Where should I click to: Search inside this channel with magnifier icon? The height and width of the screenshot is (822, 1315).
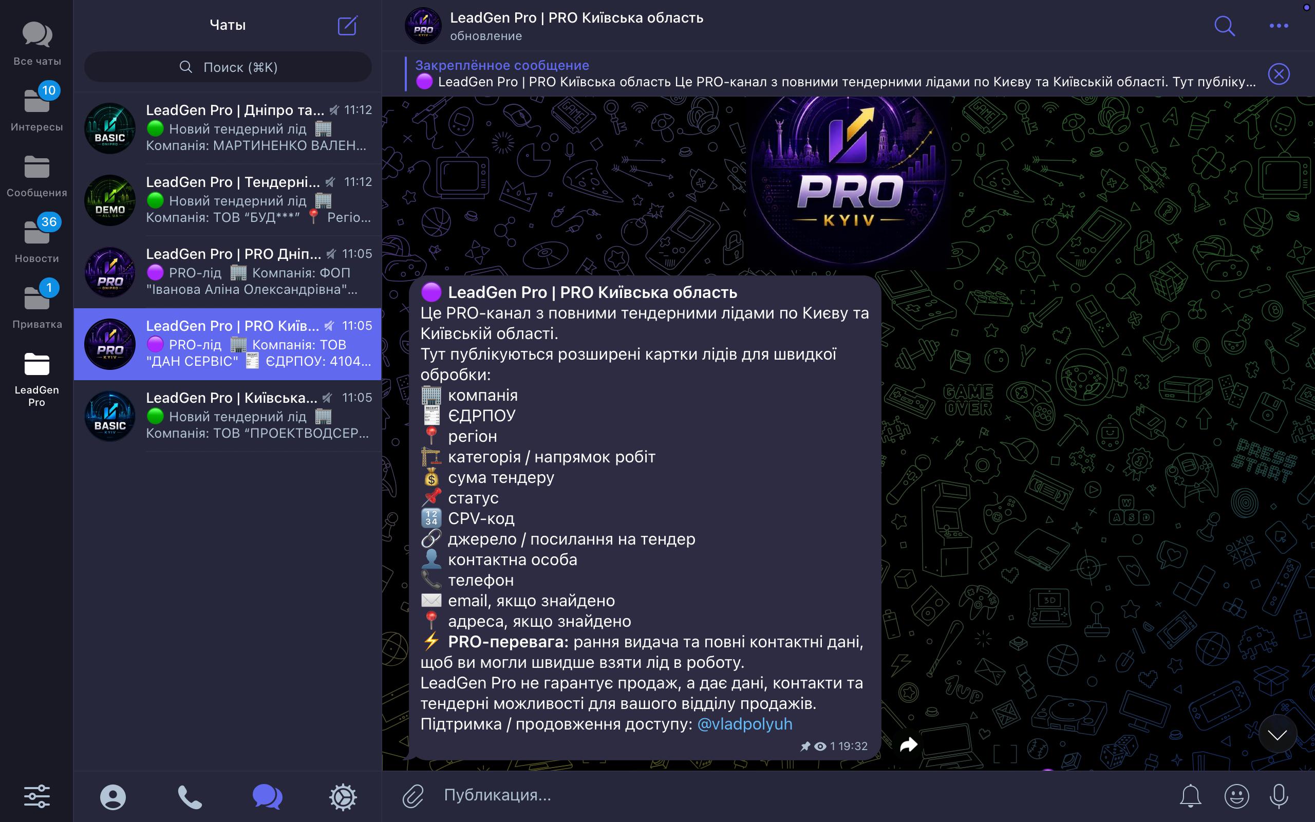pos(1224,26)
